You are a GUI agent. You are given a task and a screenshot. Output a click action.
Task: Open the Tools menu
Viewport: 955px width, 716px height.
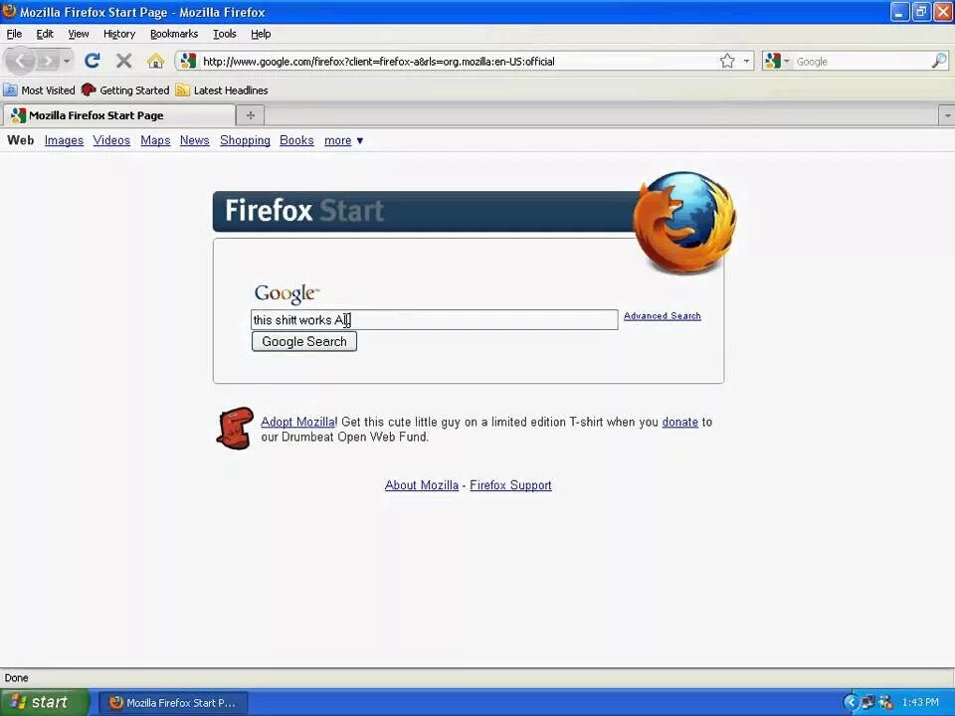pos(225,34)
